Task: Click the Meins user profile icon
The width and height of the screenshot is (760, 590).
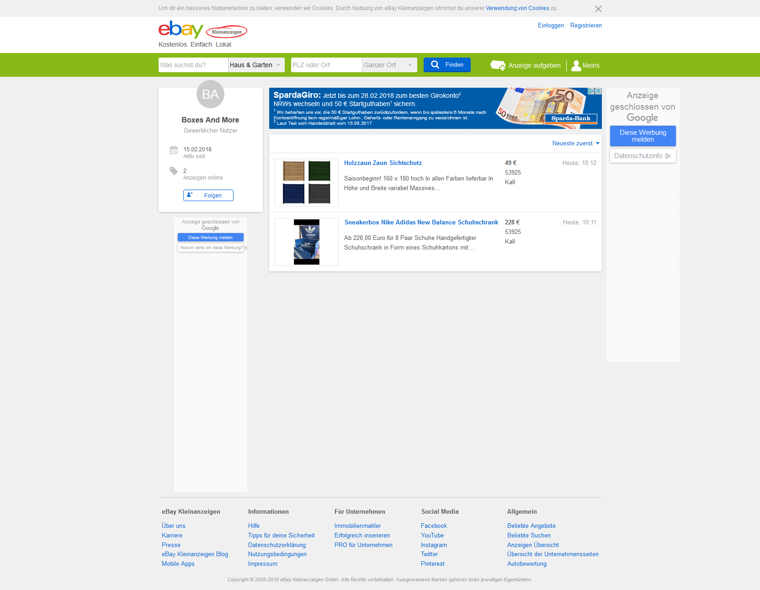Action: pyautogui.click(x=576, y=65)
